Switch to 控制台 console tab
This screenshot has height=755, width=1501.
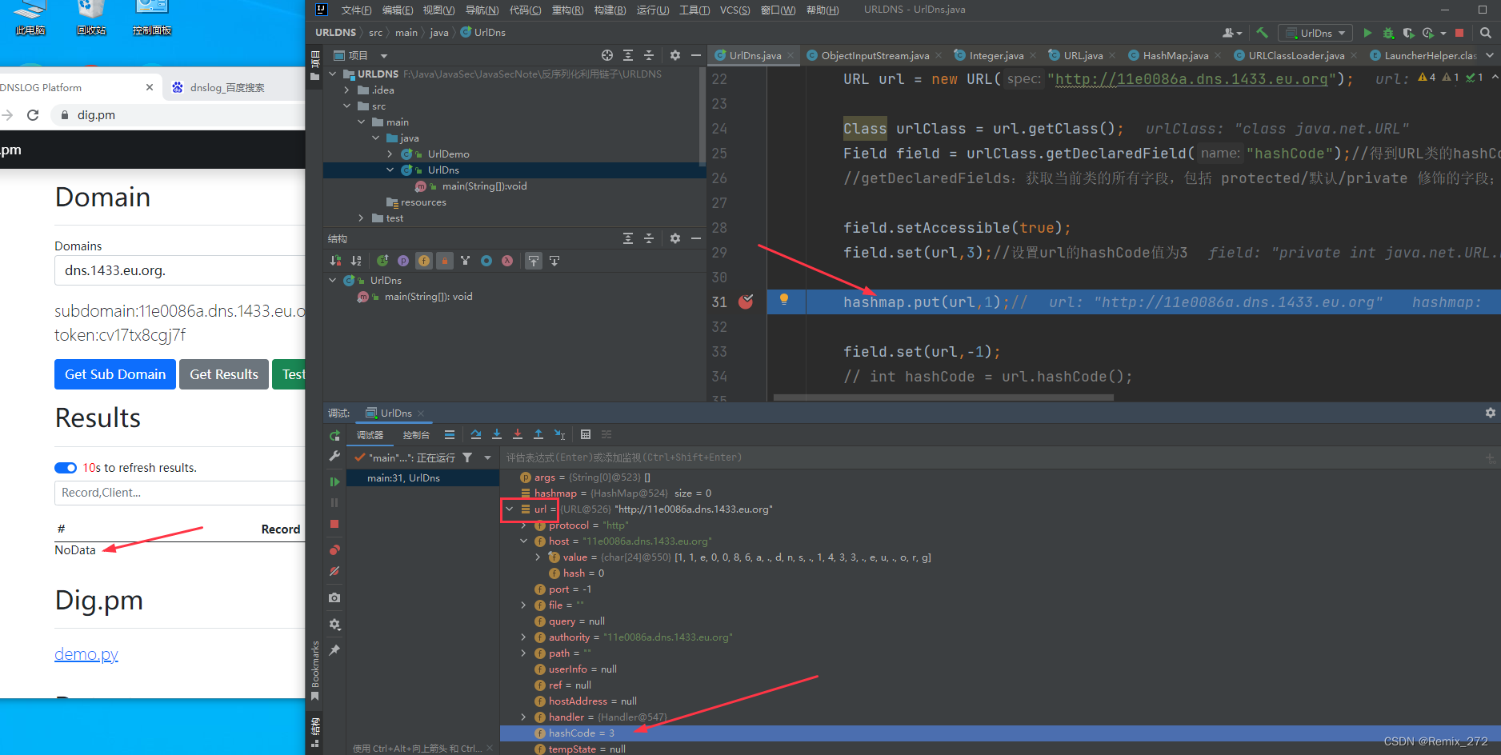point(416,435)
